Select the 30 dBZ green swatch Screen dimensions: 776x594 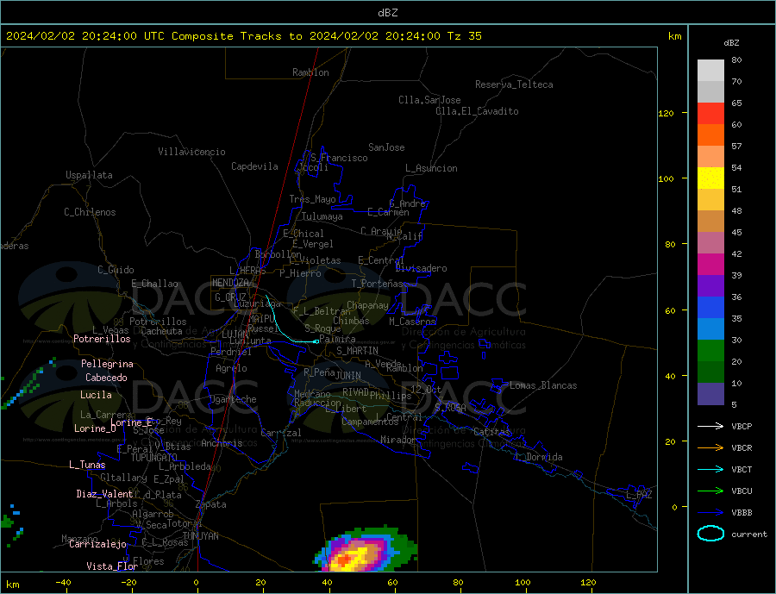(710, 351)
